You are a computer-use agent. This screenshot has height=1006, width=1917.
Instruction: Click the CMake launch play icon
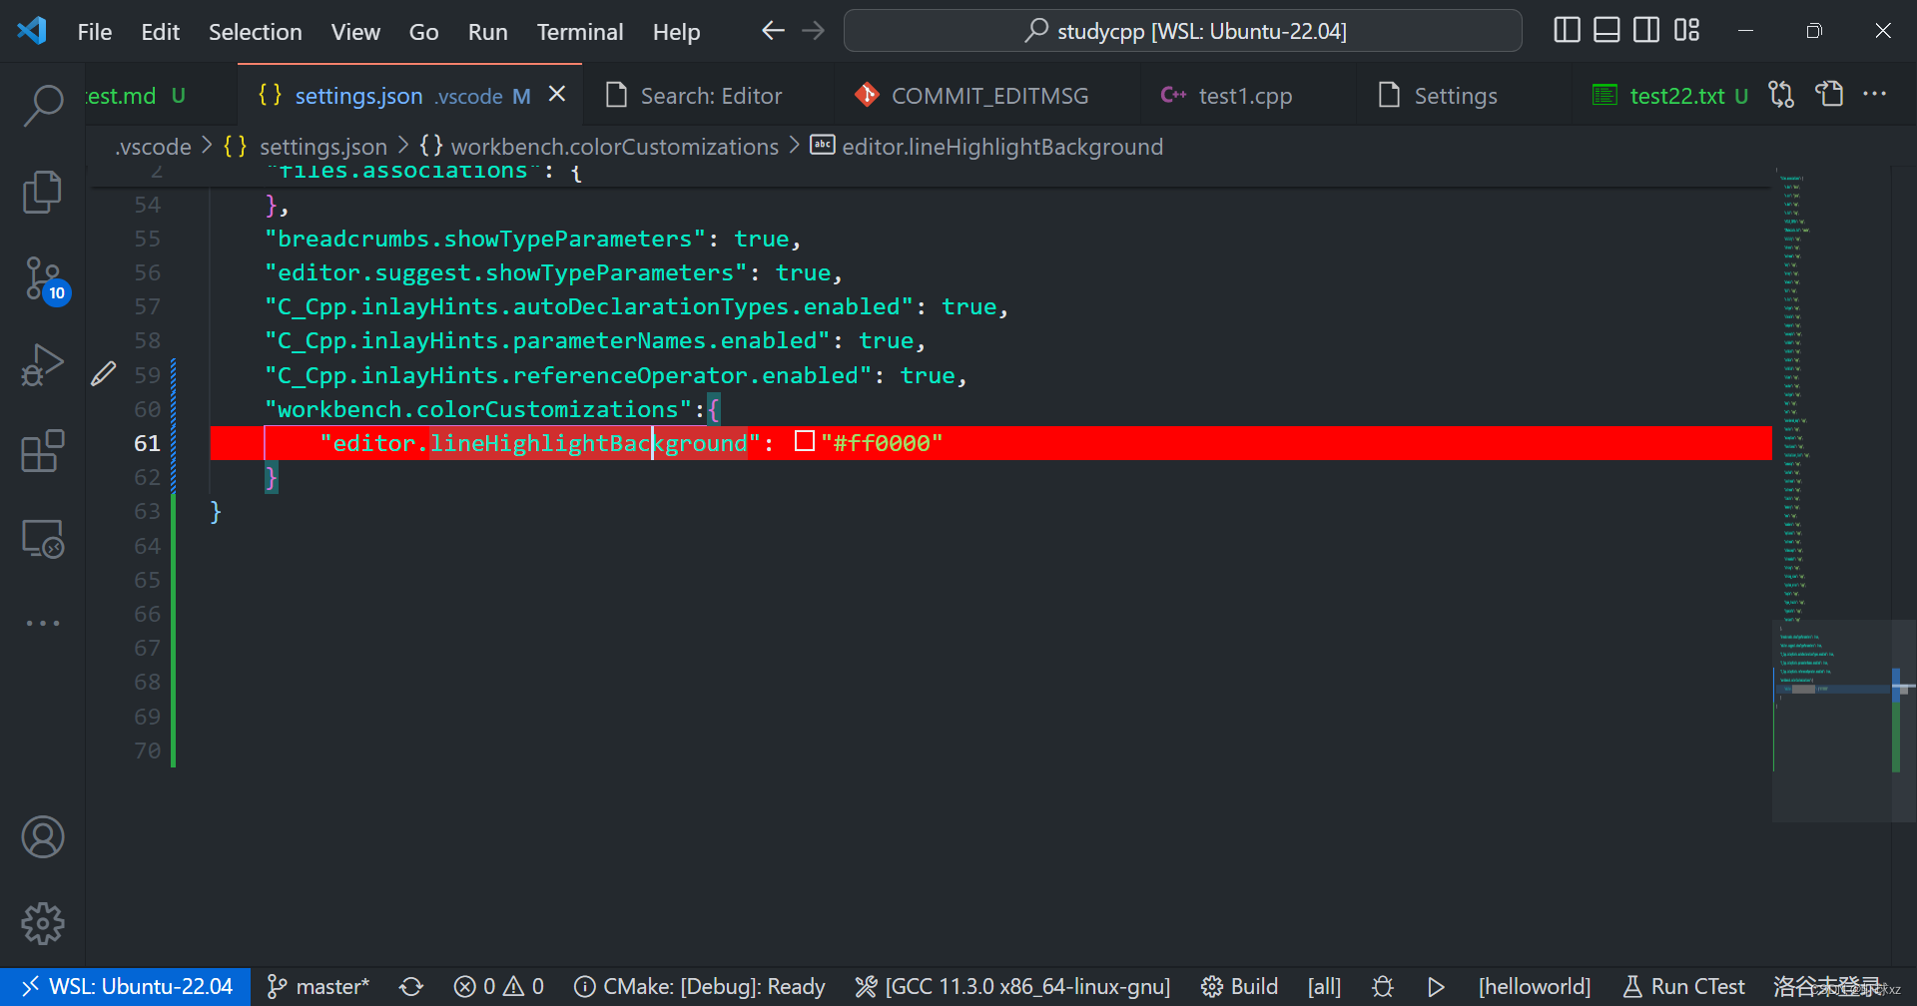click(x=1436, y=987)
